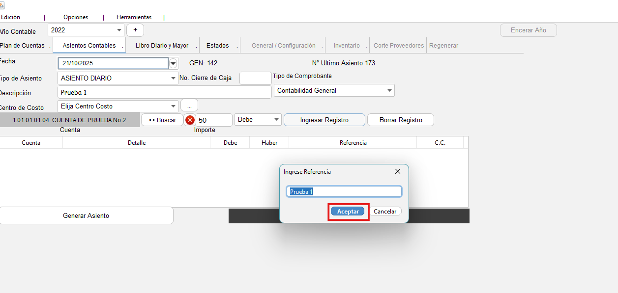
Task: Click Cancelar in the reference dialog
Action: click(x=385, y=212)
